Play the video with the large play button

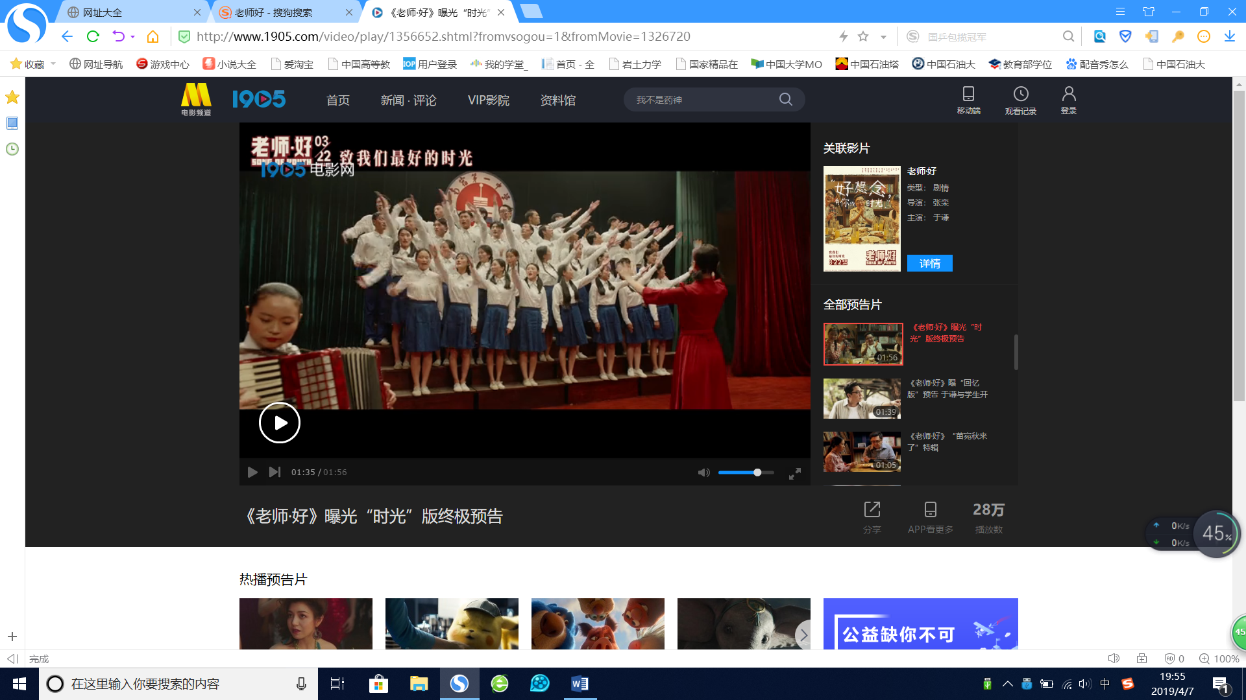(279, 423)
